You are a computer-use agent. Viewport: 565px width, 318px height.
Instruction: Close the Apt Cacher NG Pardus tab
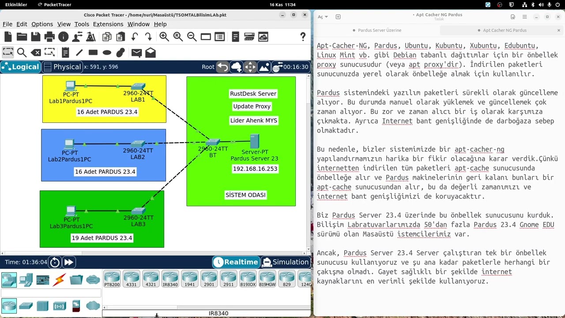pos(558,30)
